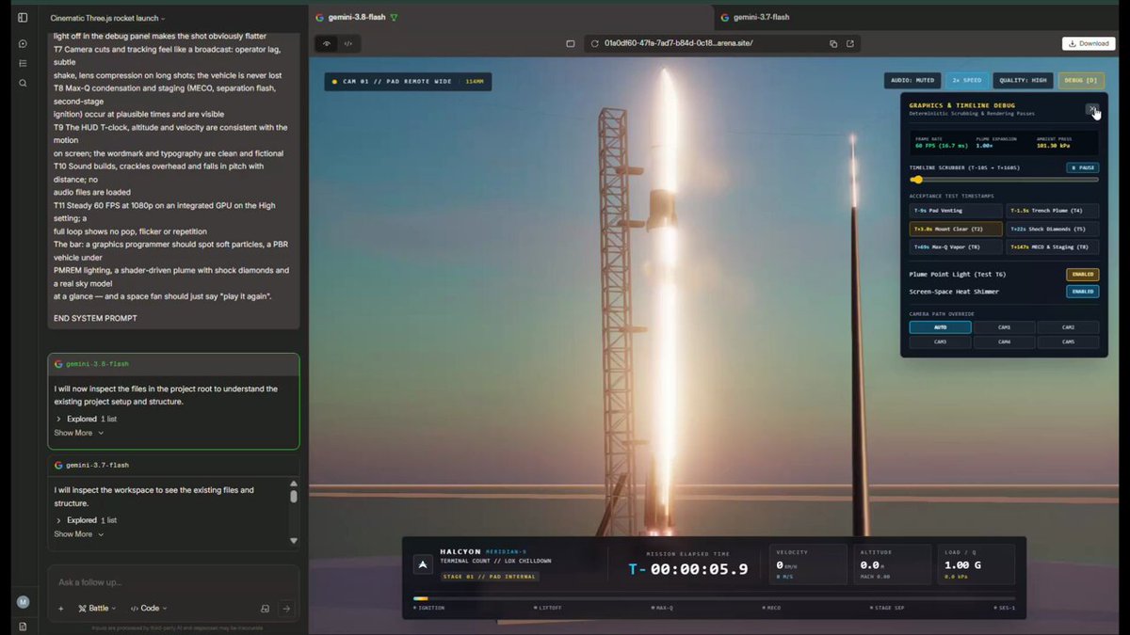
Task: Switch to preview eye view
Action: (327, 43)
